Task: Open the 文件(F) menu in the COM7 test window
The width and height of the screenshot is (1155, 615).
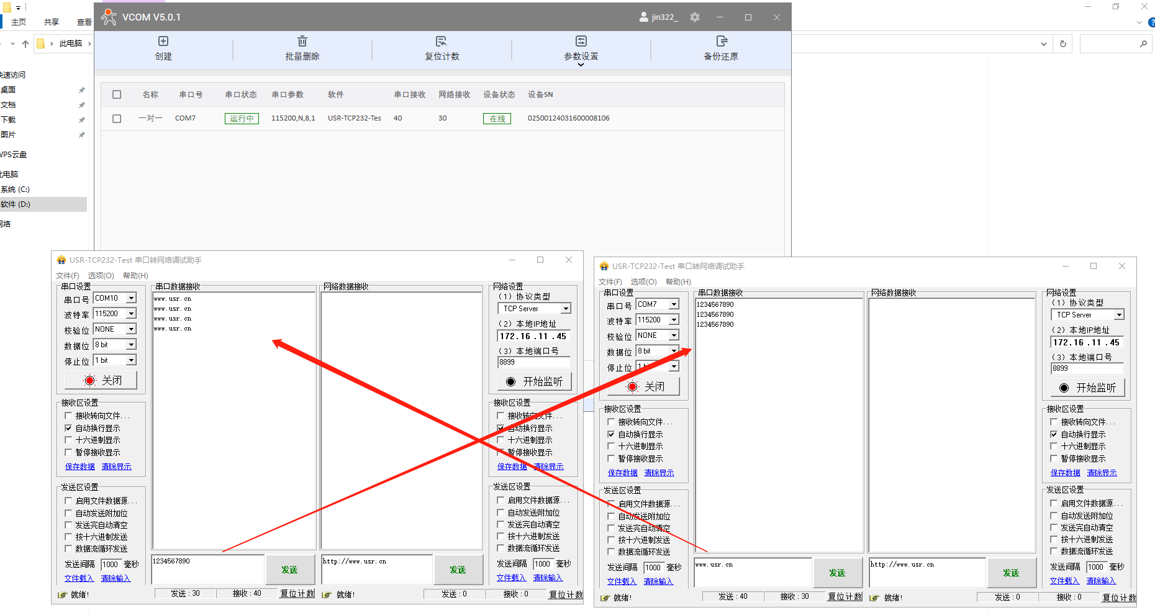Action: click(610, 282)
